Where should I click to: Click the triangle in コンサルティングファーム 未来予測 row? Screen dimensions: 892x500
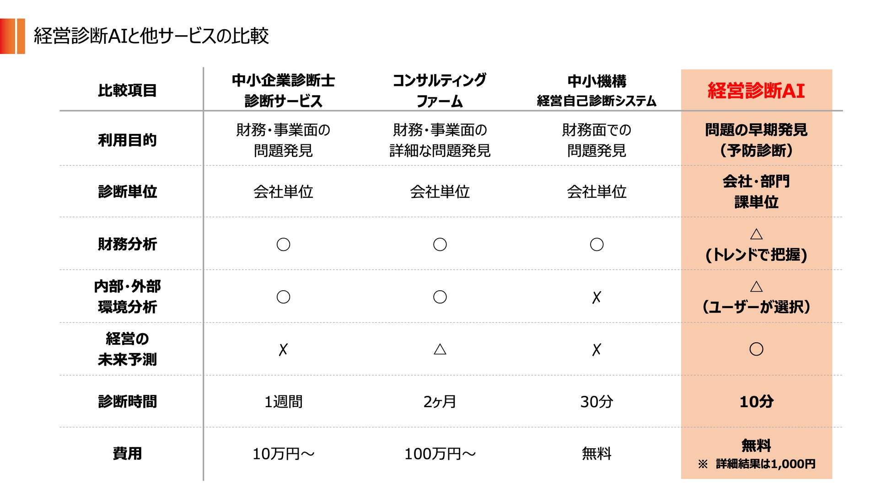pyautogui.click(x=440, y=350)
